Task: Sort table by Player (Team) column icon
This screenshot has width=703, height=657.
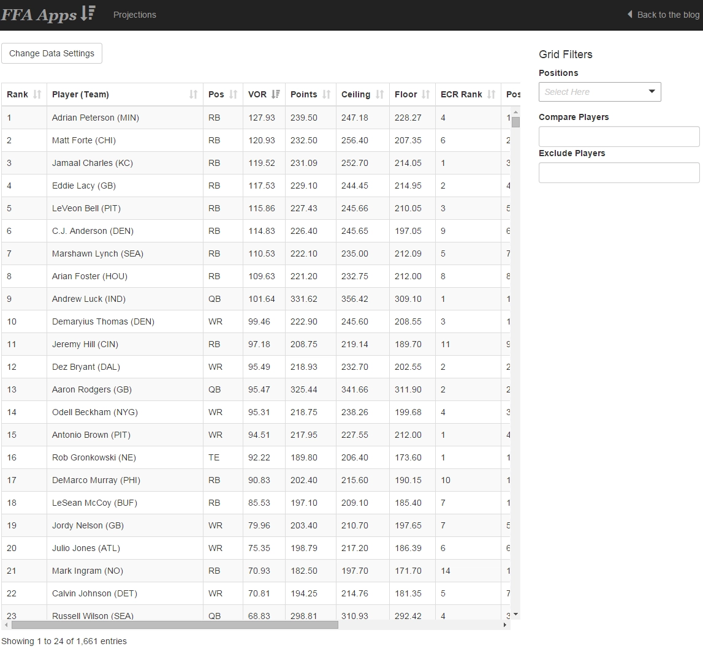Action: coord(193,94)
